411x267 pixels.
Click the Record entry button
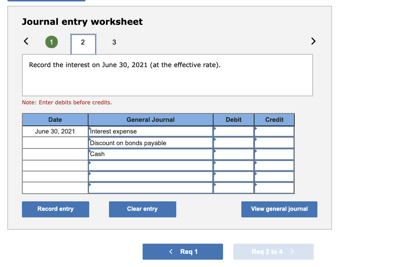point(56,209)
